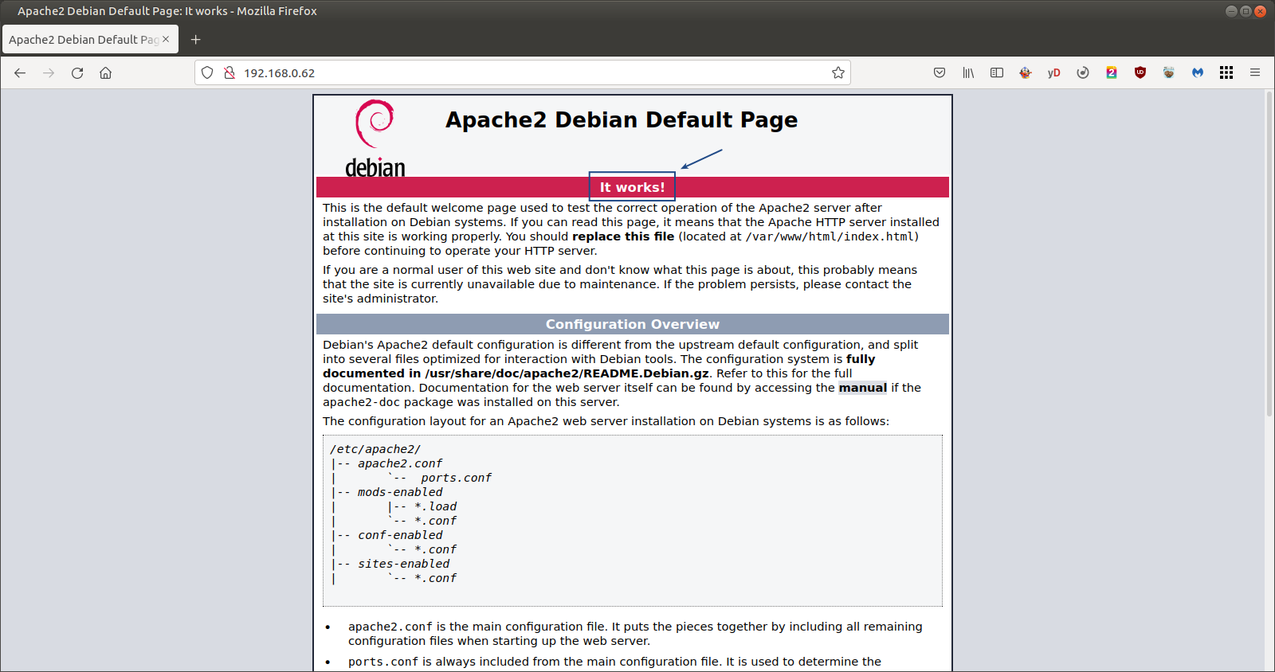Minimize the Firefox window

point(1231,11)
